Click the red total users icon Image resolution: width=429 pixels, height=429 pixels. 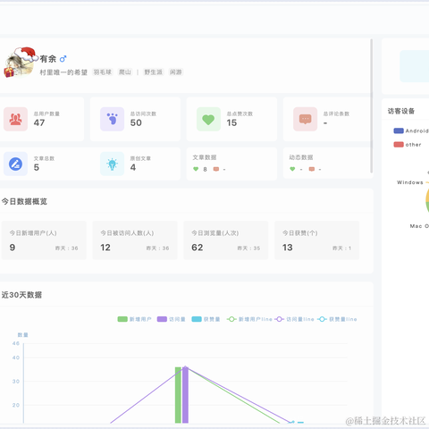pos(15,119)
